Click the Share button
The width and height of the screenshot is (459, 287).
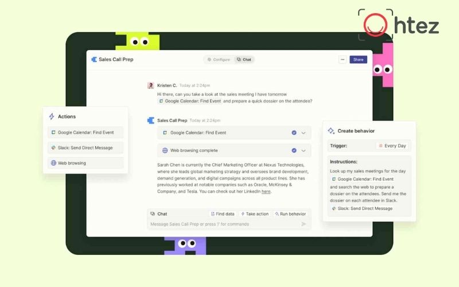point(358,60)
